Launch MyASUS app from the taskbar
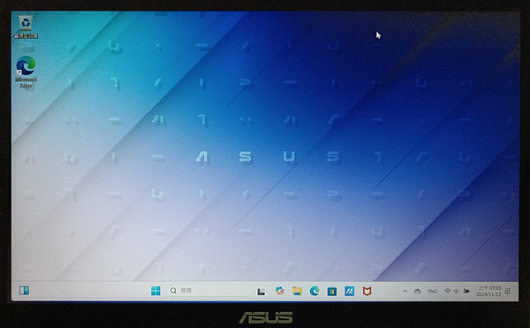 point(350,291)
